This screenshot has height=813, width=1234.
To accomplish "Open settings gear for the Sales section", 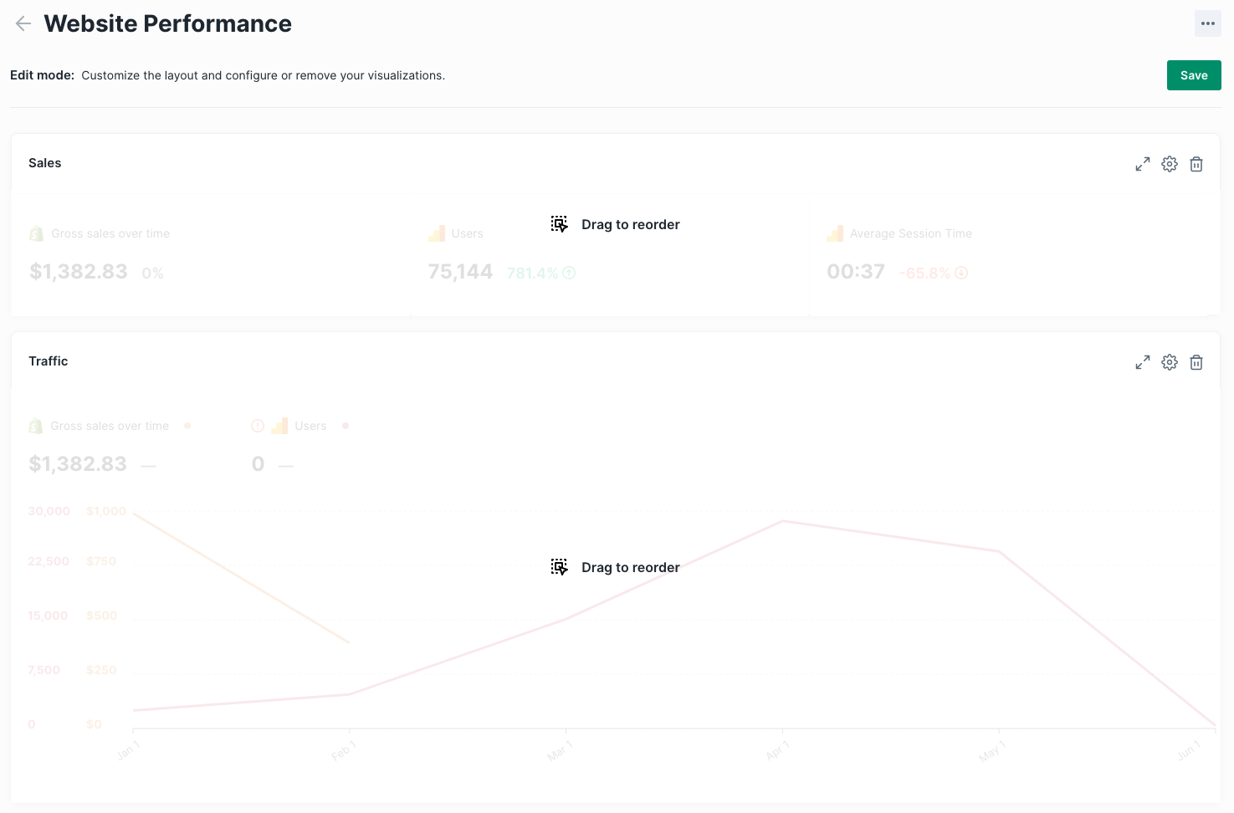I will (x=1170, y=164).
